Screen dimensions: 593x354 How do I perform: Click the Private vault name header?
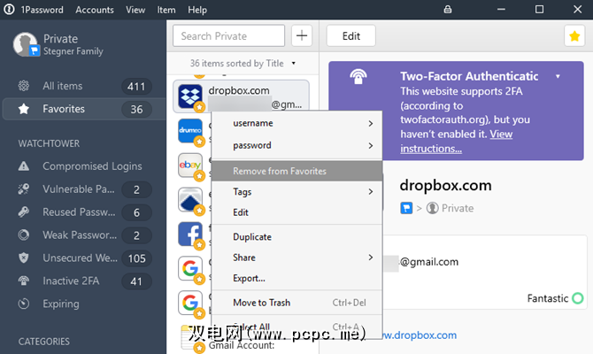60,39
